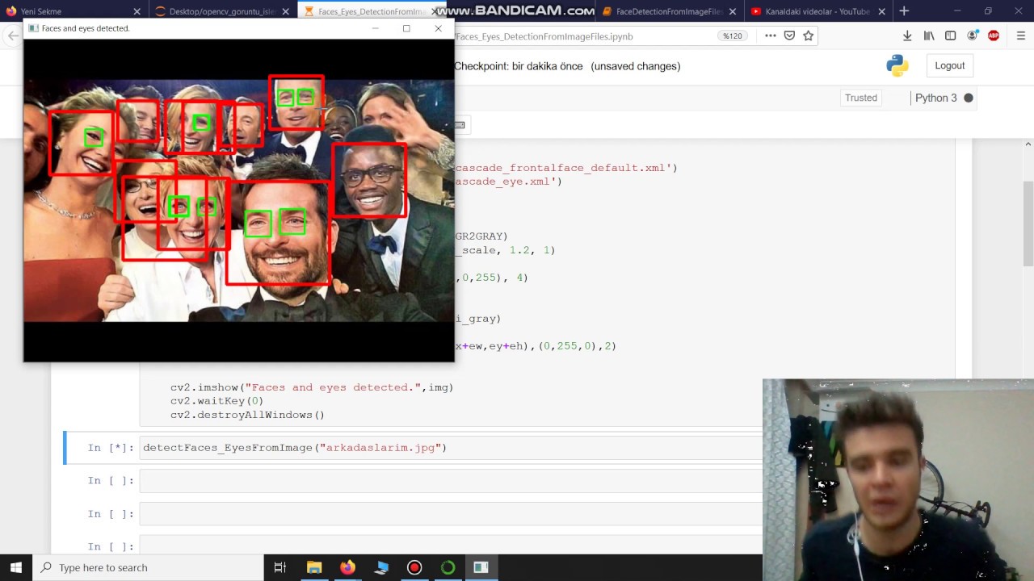Screen dimensions: 1034x581
Task: Open page actions three-dots menu
Action: pyautogui.click(x=770, y=36)
